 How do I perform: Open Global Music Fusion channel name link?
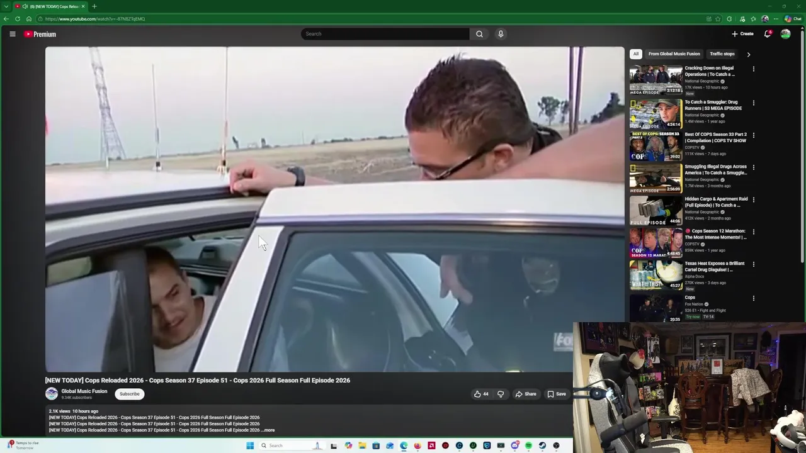click(x=84, y=391)
